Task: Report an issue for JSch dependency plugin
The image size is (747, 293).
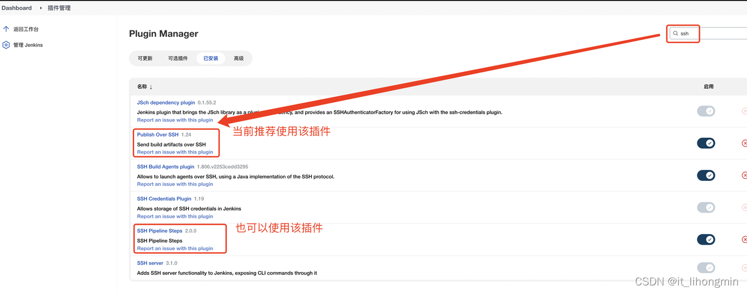Action: [175, 120]
